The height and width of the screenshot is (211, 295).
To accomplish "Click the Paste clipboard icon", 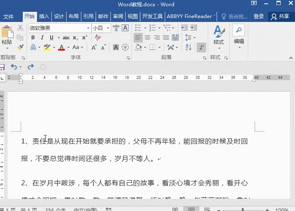I will [7, 32].
